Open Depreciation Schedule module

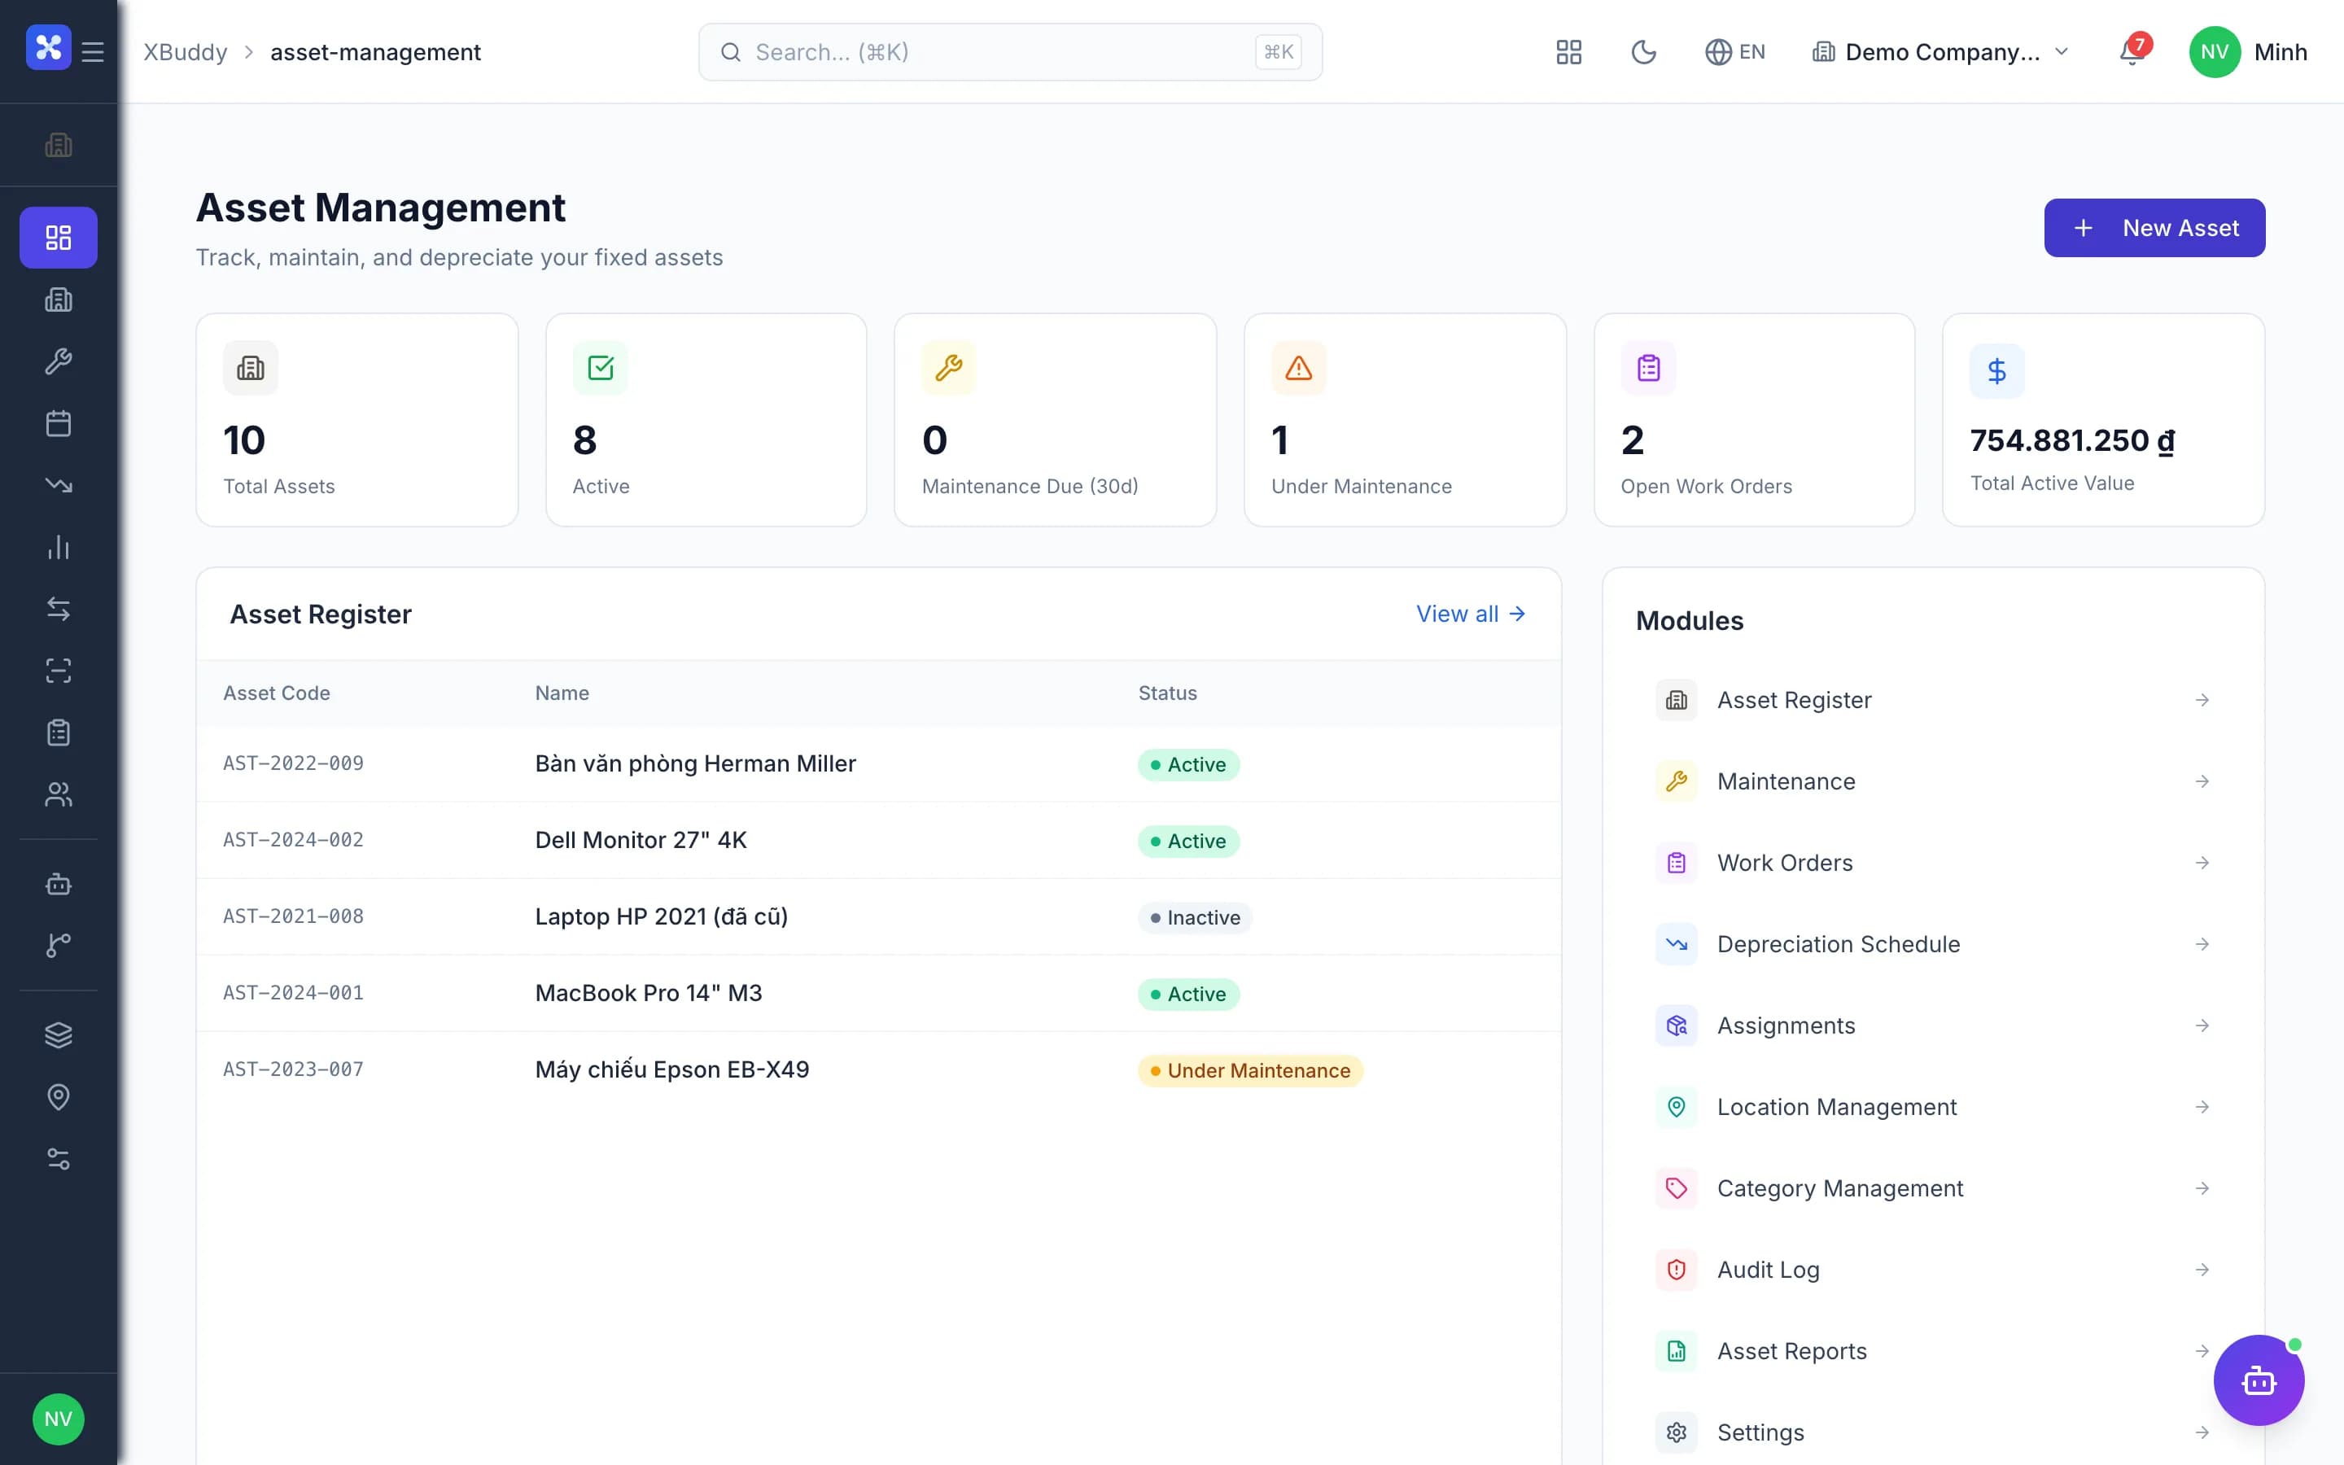[x=1933, y=944]
